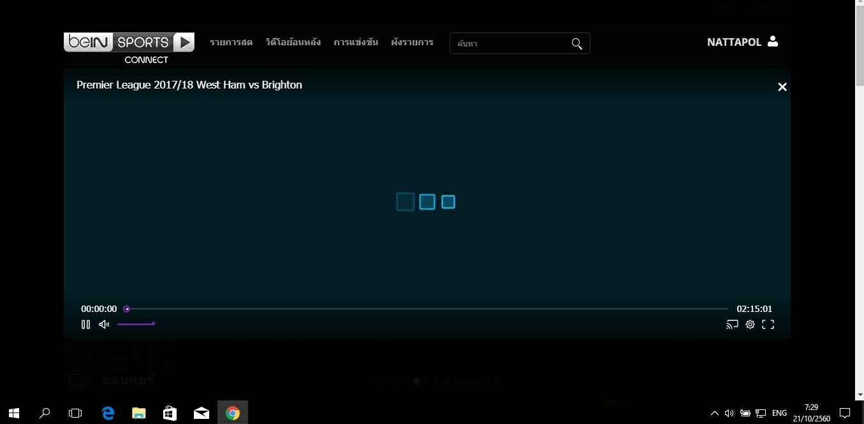Viewport: 864px width, 424px height.
Task: Enter fullscreen mode
Action: click(x=768, y=324)
